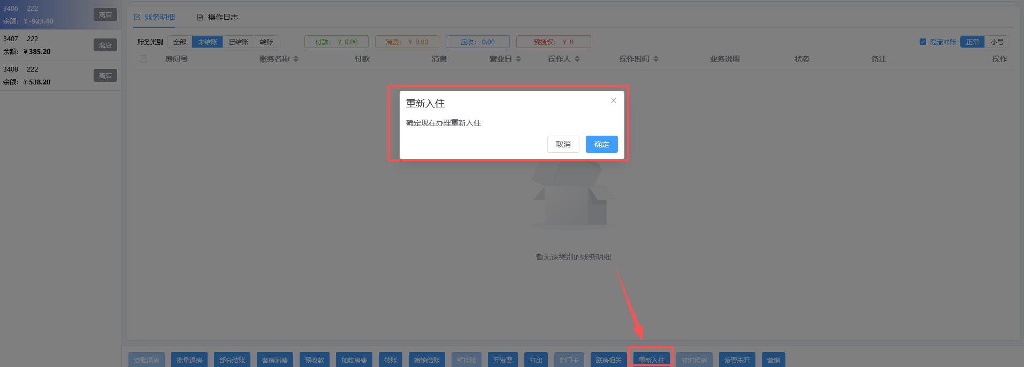Click the 联房相关 bottom button
1024x367 pixels.
(609, 360)
